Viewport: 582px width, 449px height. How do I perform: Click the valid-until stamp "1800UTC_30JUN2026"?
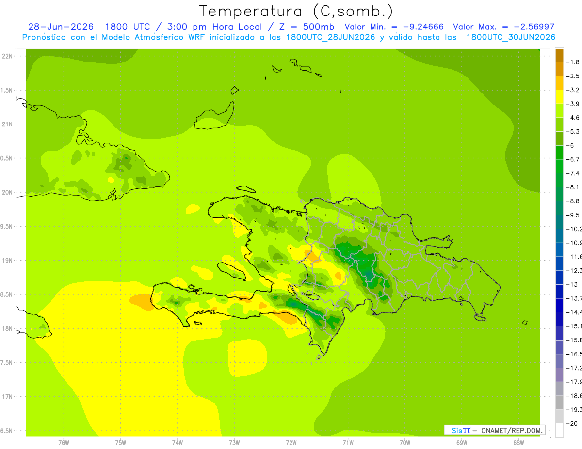tap(511, 37)
